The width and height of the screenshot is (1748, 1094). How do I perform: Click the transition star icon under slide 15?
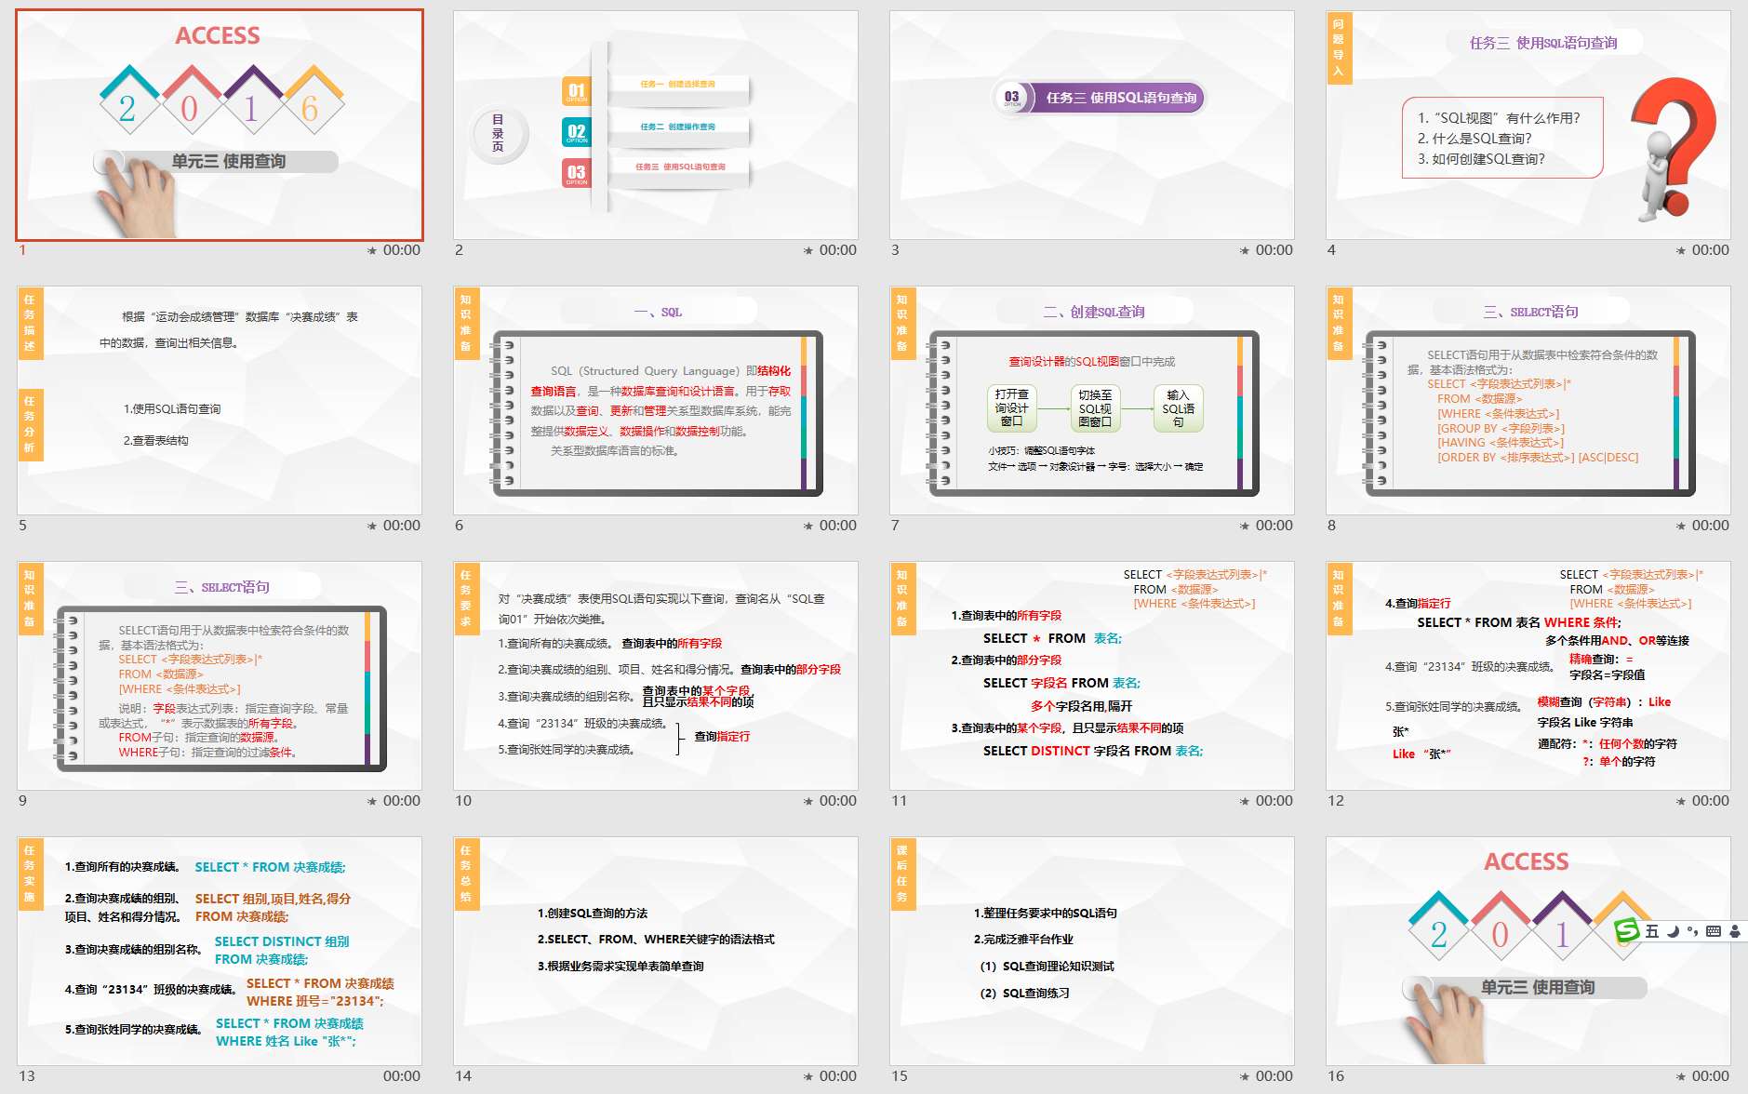point(1245,1076)
